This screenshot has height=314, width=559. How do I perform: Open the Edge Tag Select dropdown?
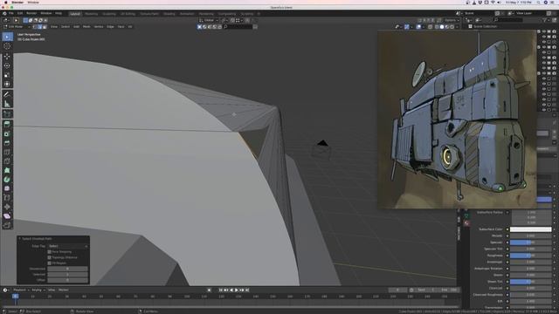click(x=68, y=246)
